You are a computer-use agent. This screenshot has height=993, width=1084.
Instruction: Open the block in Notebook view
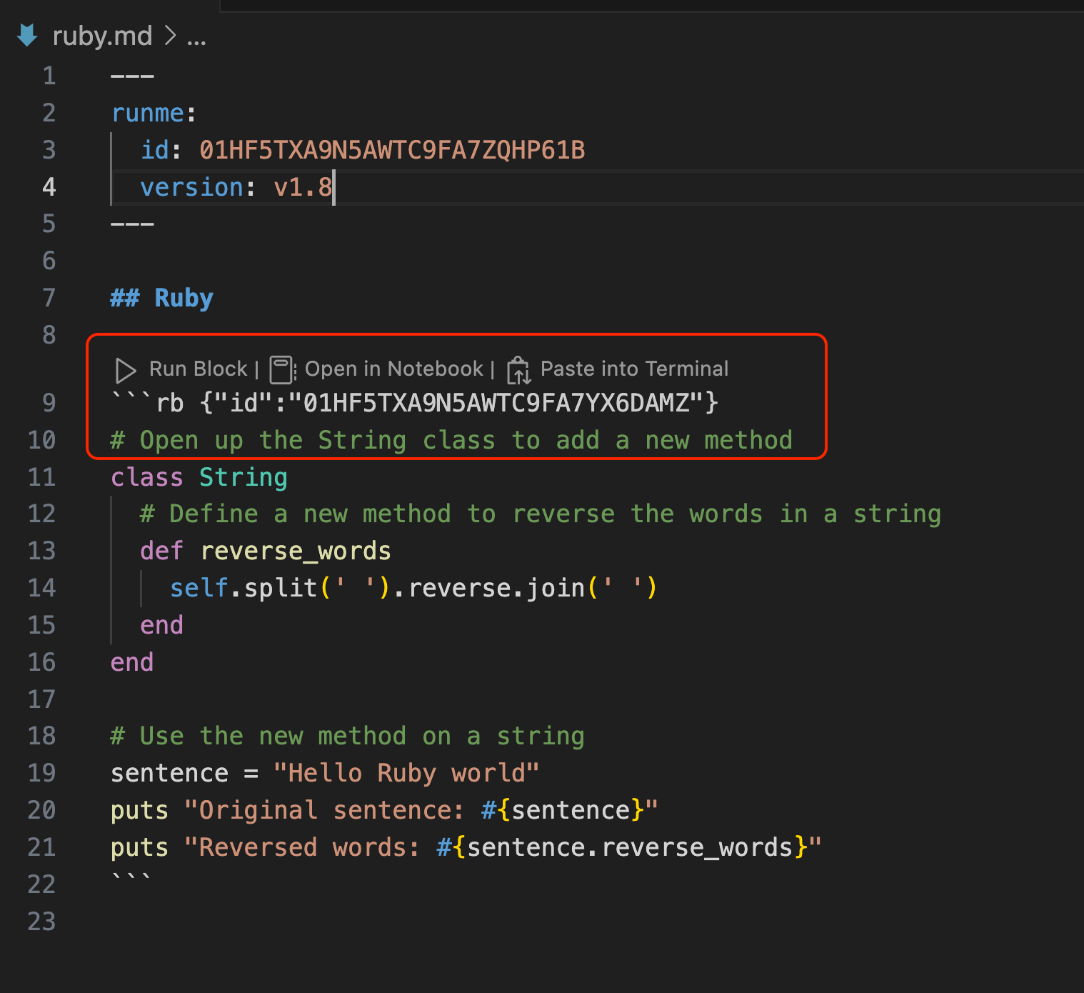coord(395,369)
